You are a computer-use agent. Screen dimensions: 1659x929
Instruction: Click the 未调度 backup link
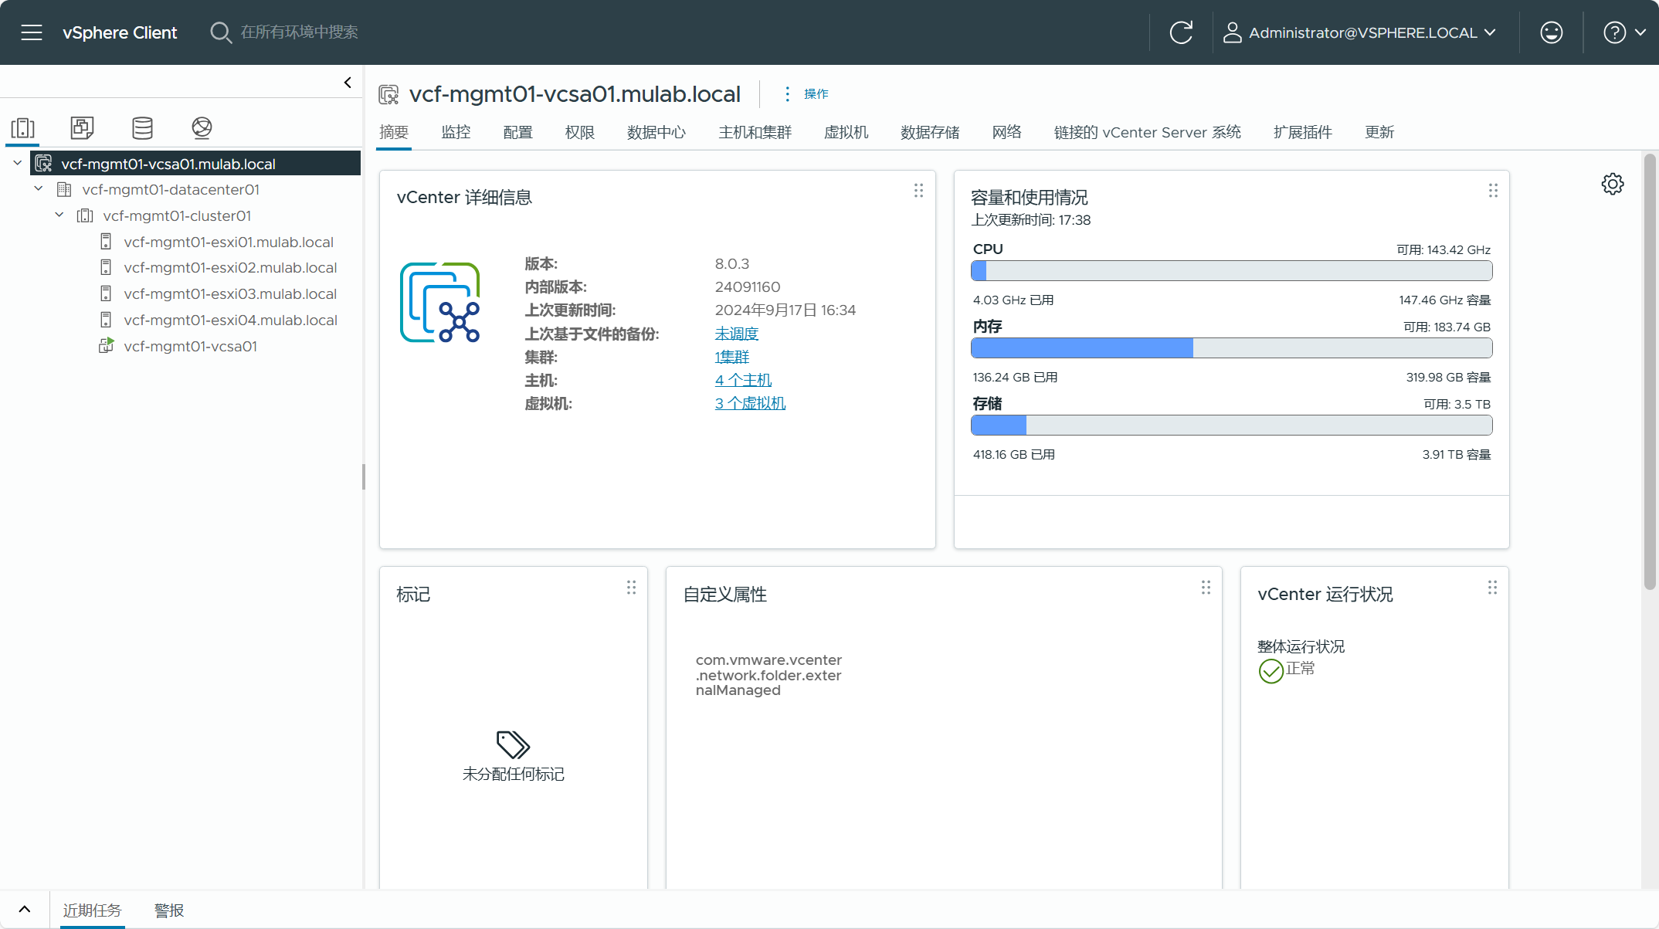736,333
